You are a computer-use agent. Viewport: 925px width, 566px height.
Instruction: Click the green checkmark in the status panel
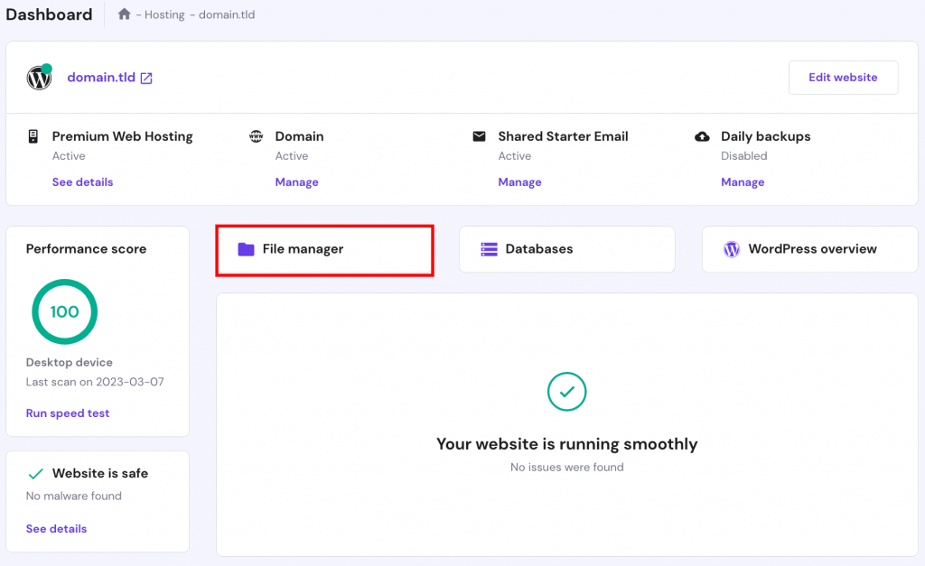click(566, 392)
